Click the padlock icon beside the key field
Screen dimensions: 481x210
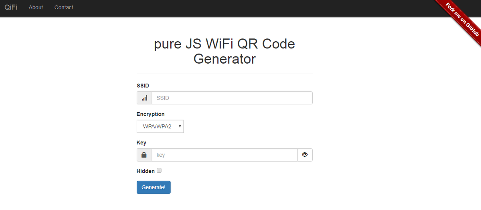144,155
